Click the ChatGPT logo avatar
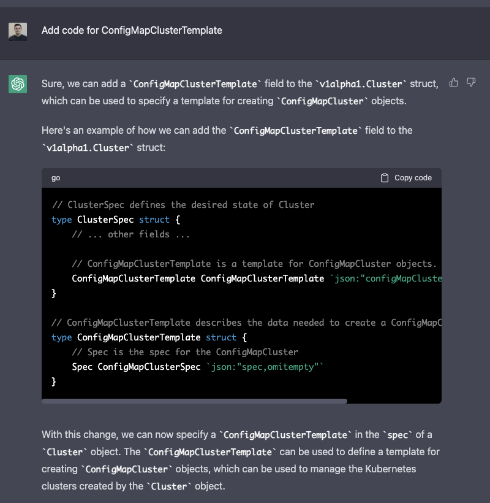 pyautogui.click(x=18, y=83)
